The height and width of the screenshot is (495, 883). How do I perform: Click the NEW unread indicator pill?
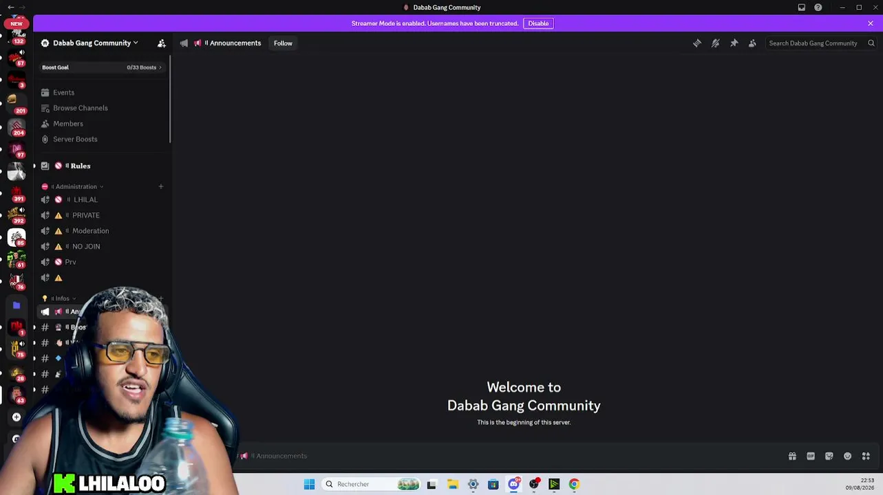point(17,23)
